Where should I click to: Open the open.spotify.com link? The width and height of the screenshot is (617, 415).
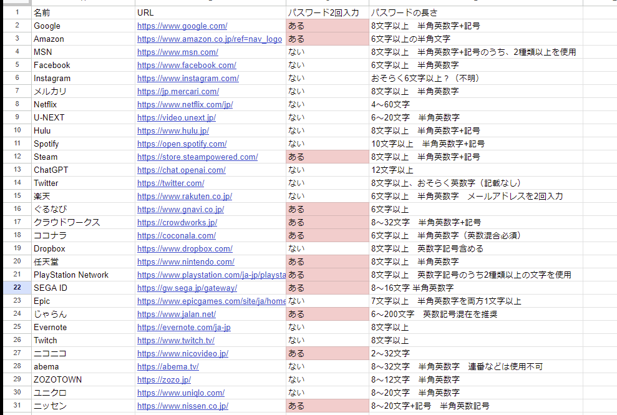coord(182,144)
